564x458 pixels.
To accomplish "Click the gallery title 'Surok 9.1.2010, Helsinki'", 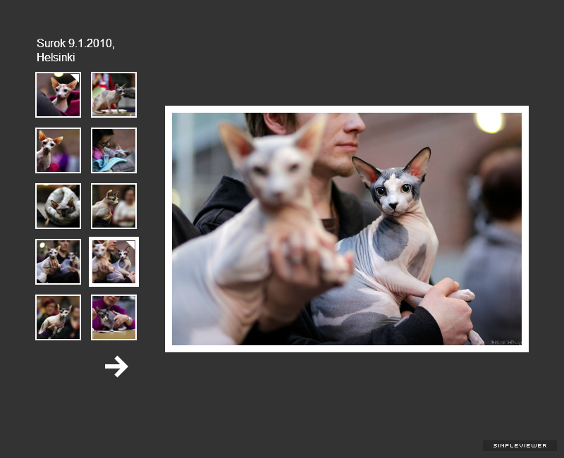I will [x=75, y=50].
